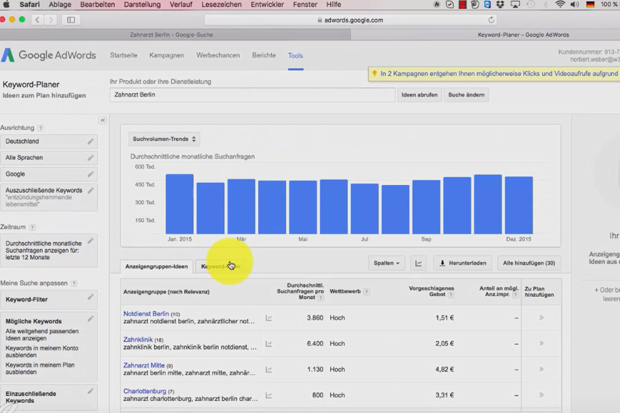Viewport: 620px width, 413px height.
Task: Open the Notdienst Berlin ad group link
Action: pyautogui.click(x=146, y=313)
